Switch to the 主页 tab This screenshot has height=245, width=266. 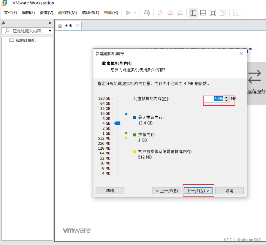pyautogui.click(x=68, y=25)
